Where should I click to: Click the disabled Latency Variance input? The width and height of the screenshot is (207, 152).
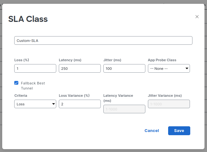pos(124,109)
